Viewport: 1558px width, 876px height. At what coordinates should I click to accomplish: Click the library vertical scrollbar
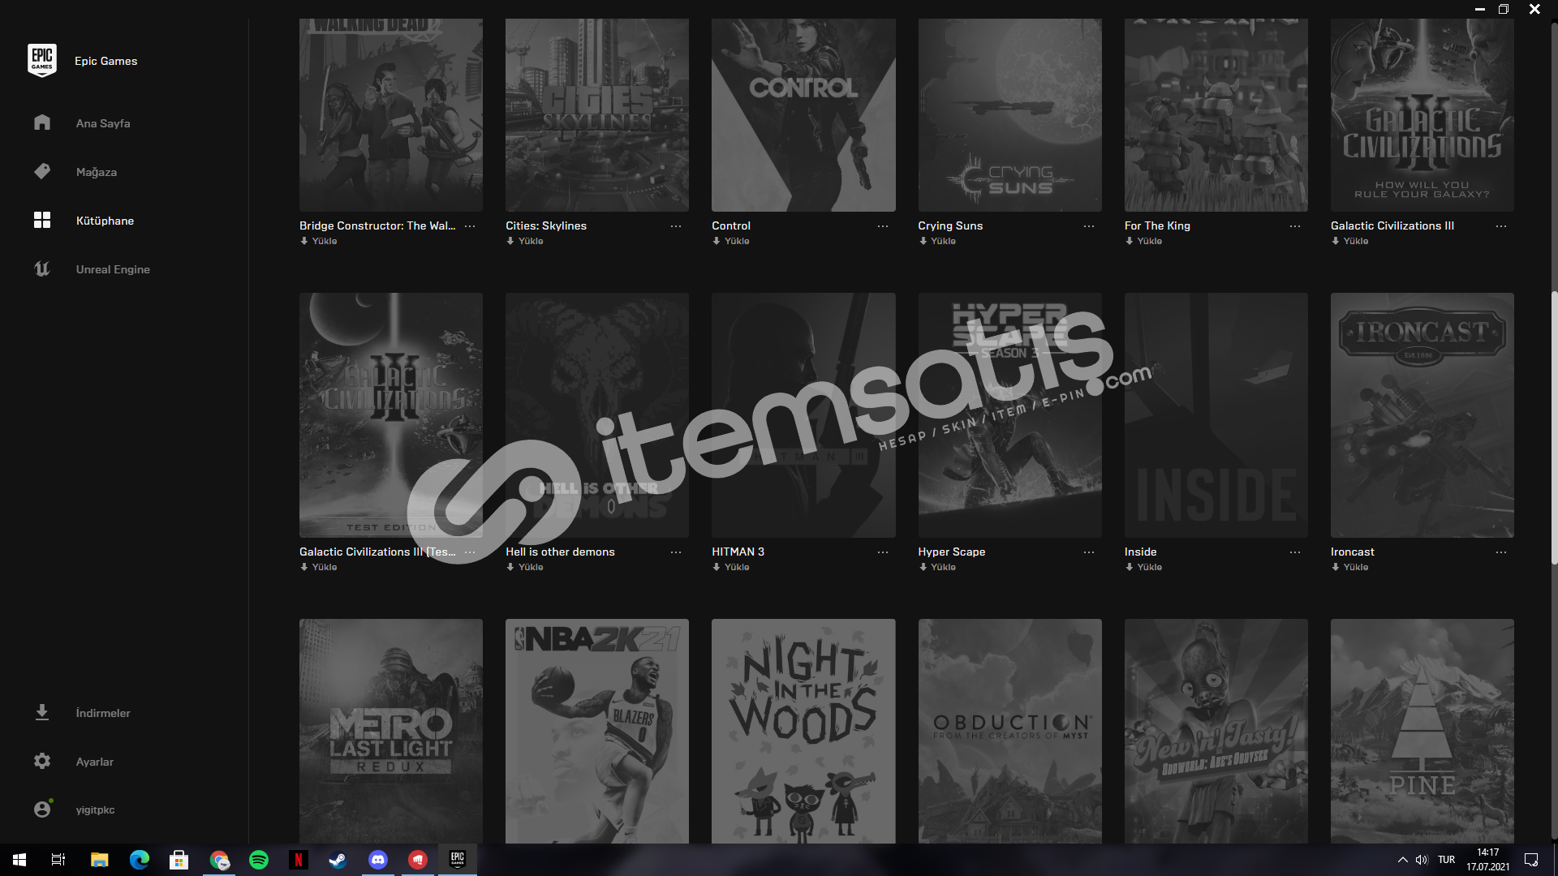pos(1554,427)
